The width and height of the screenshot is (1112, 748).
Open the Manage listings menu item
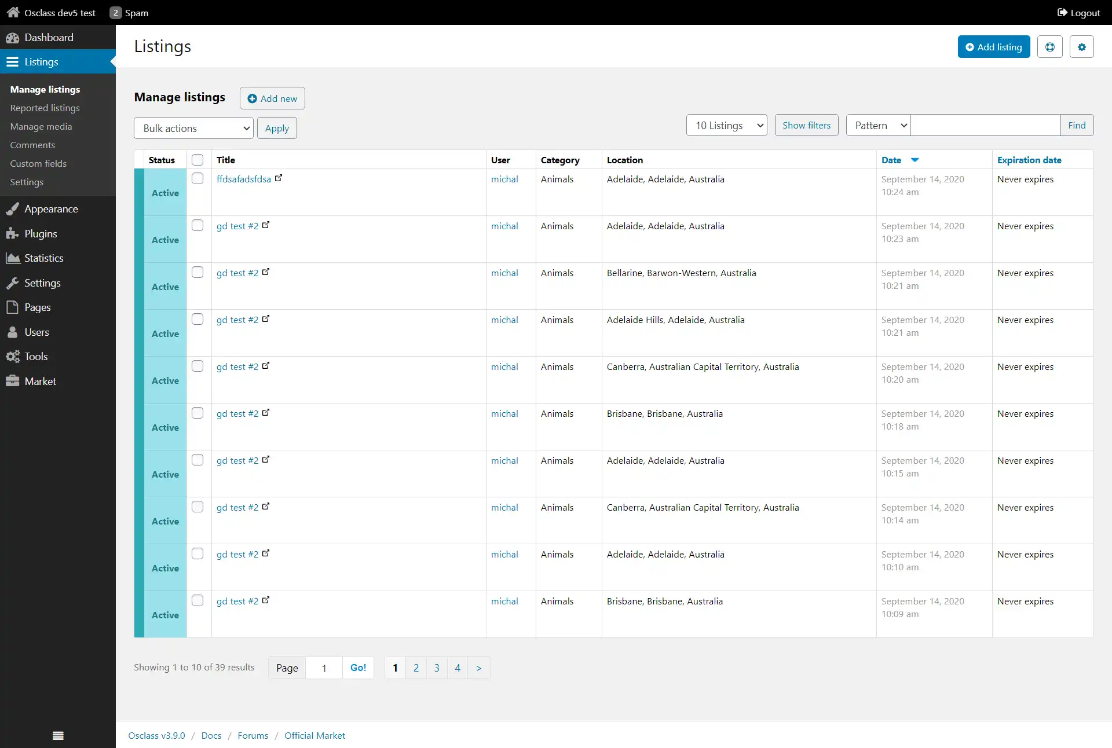tap(45, 89)
